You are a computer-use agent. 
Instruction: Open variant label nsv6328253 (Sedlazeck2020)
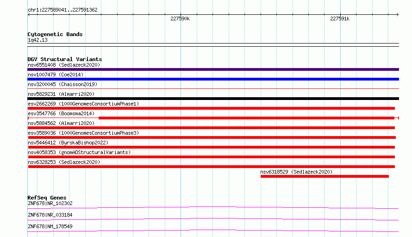(x=64, y=162)
